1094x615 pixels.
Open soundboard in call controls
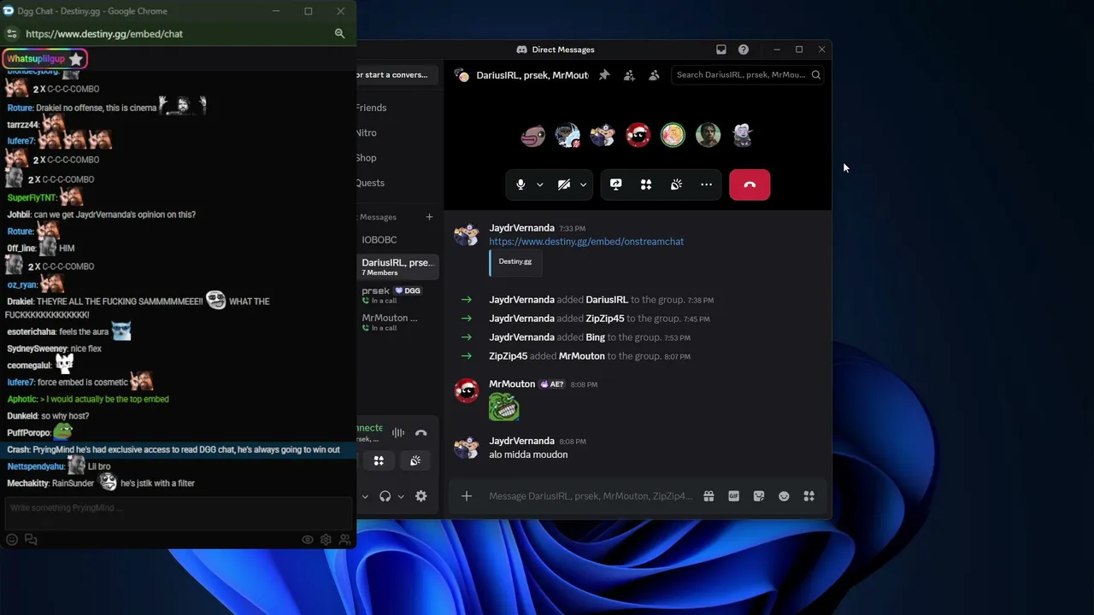coord(676,184)
